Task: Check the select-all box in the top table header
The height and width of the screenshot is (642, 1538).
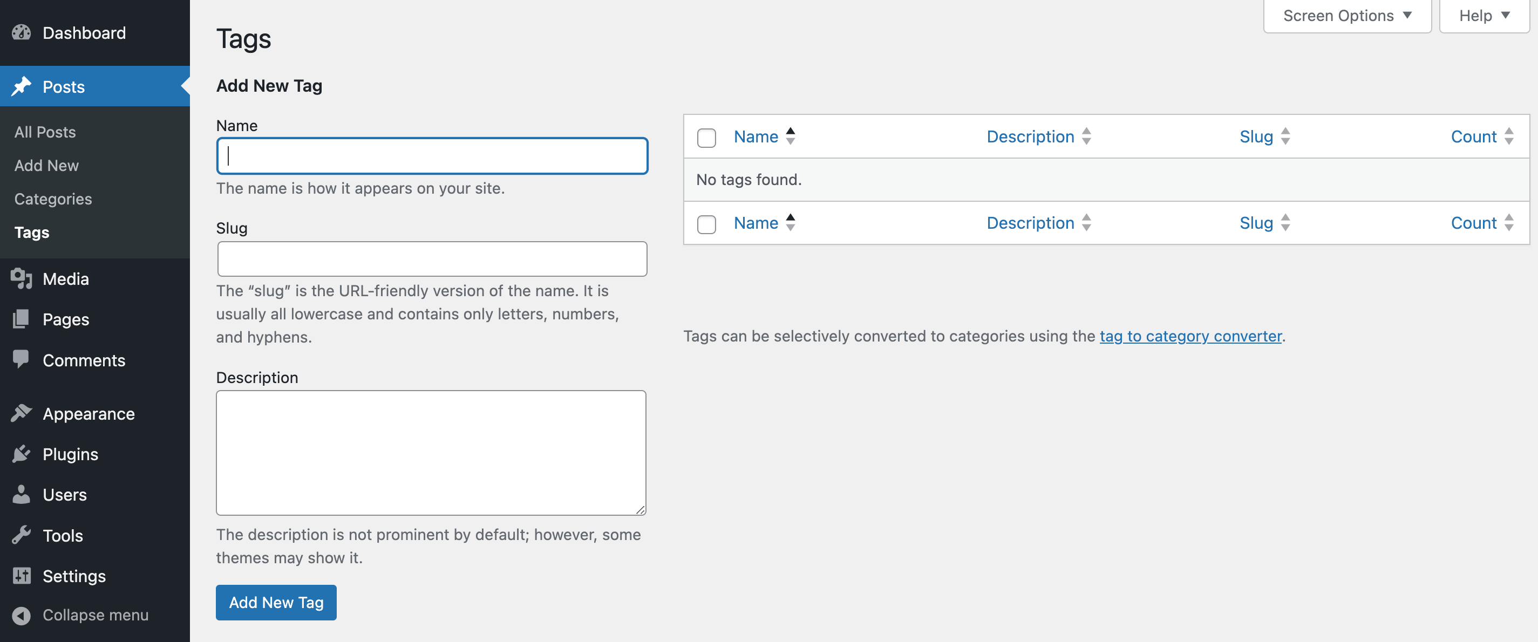Action: (706, 138)
